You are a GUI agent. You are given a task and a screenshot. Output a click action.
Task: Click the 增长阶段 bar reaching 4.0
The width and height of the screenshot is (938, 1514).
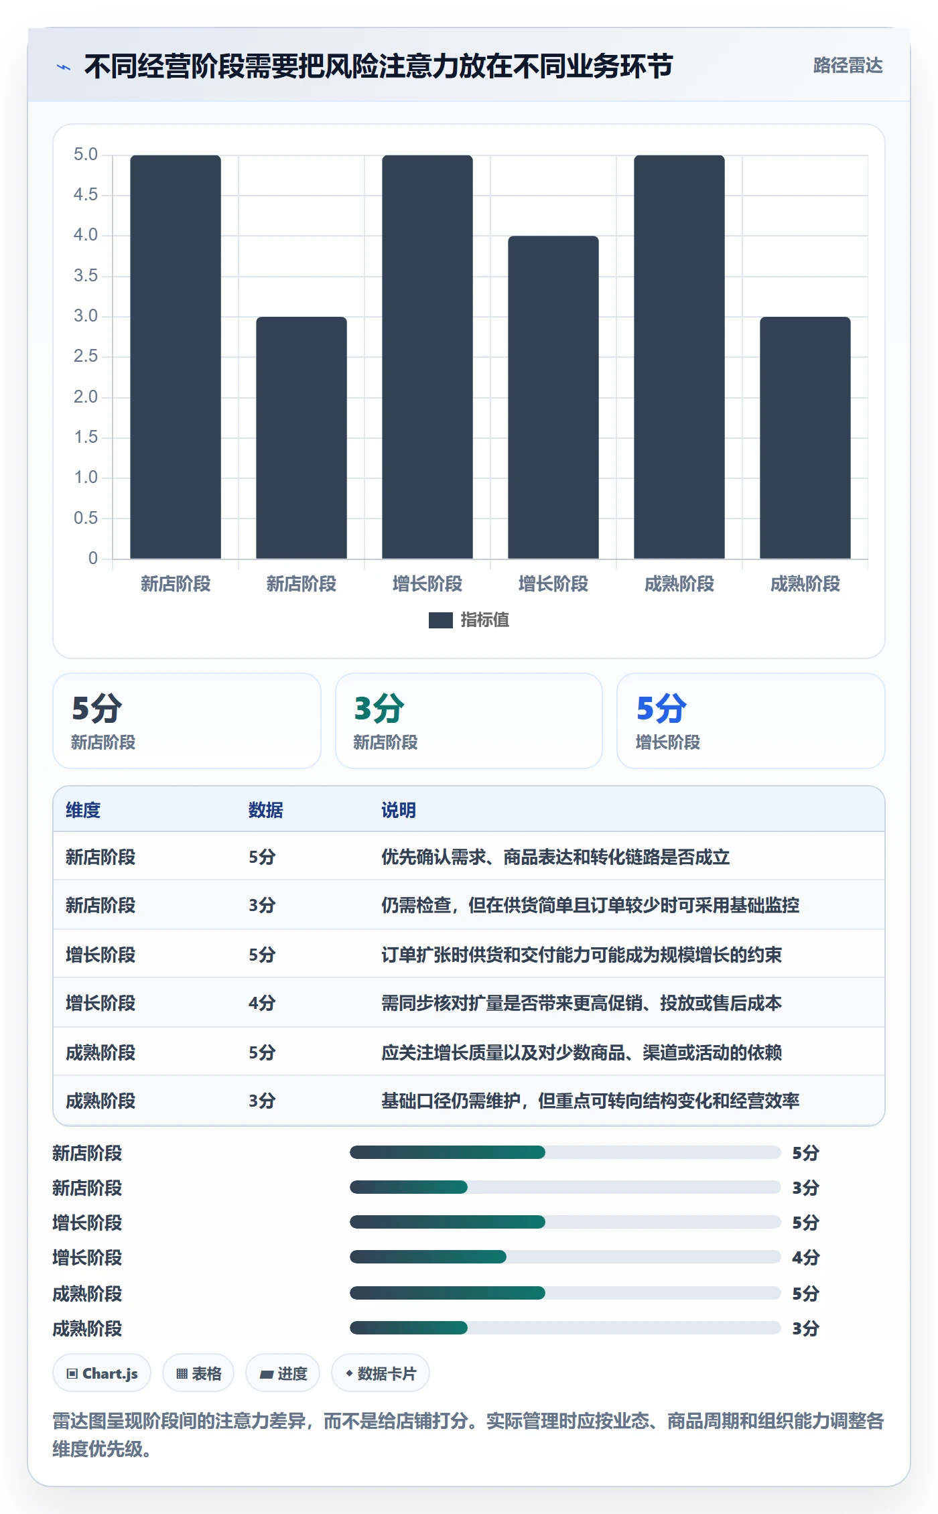coord(553,397)
